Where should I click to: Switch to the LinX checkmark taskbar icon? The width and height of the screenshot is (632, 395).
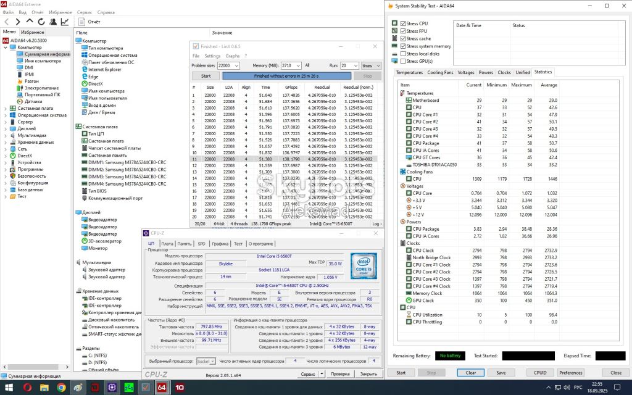pos(145,388)
